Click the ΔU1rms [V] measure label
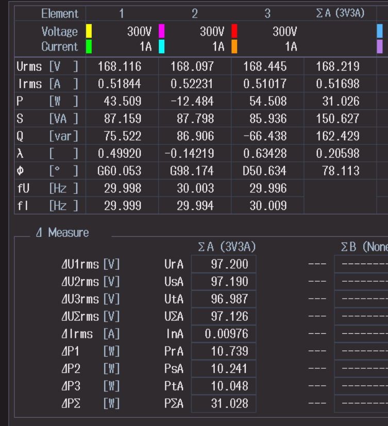This screenshot has width=388, height=426. pos(90,265)
